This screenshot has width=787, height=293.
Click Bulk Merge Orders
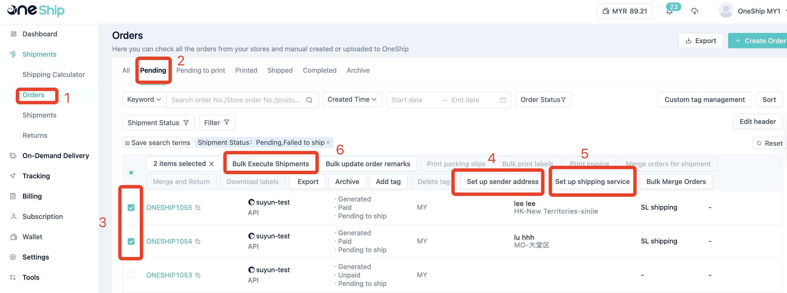(x=676, y=182)
